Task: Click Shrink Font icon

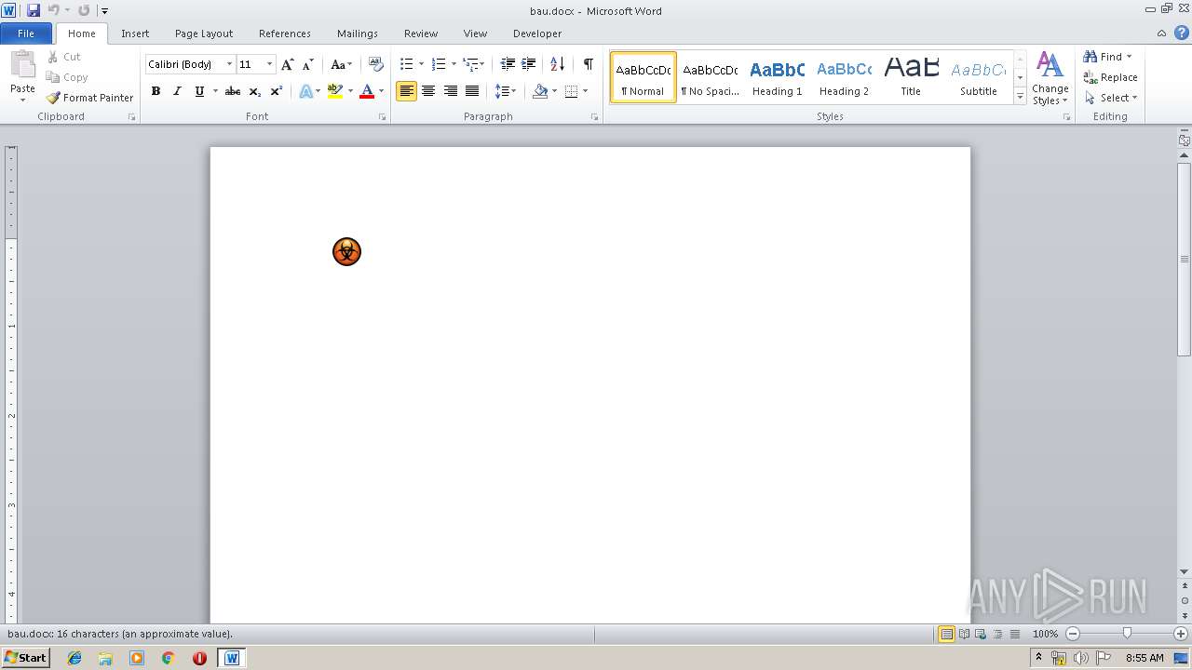Action: click(x=308, y=64)
